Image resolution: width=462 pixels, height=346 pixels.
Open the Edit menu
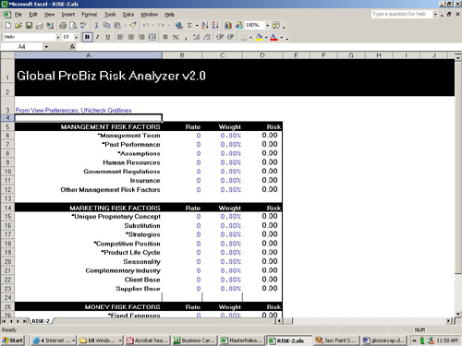click(33, 15)
